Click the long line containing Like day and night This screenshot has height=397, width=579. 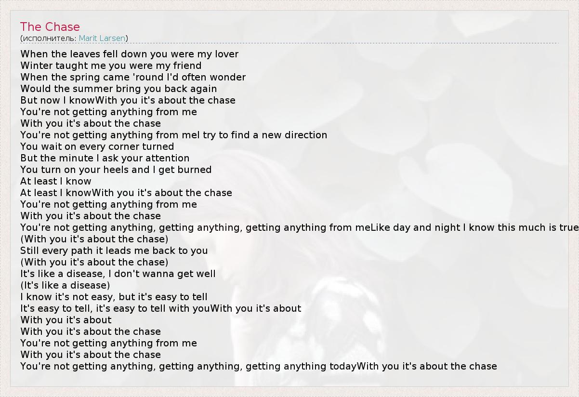299,227
